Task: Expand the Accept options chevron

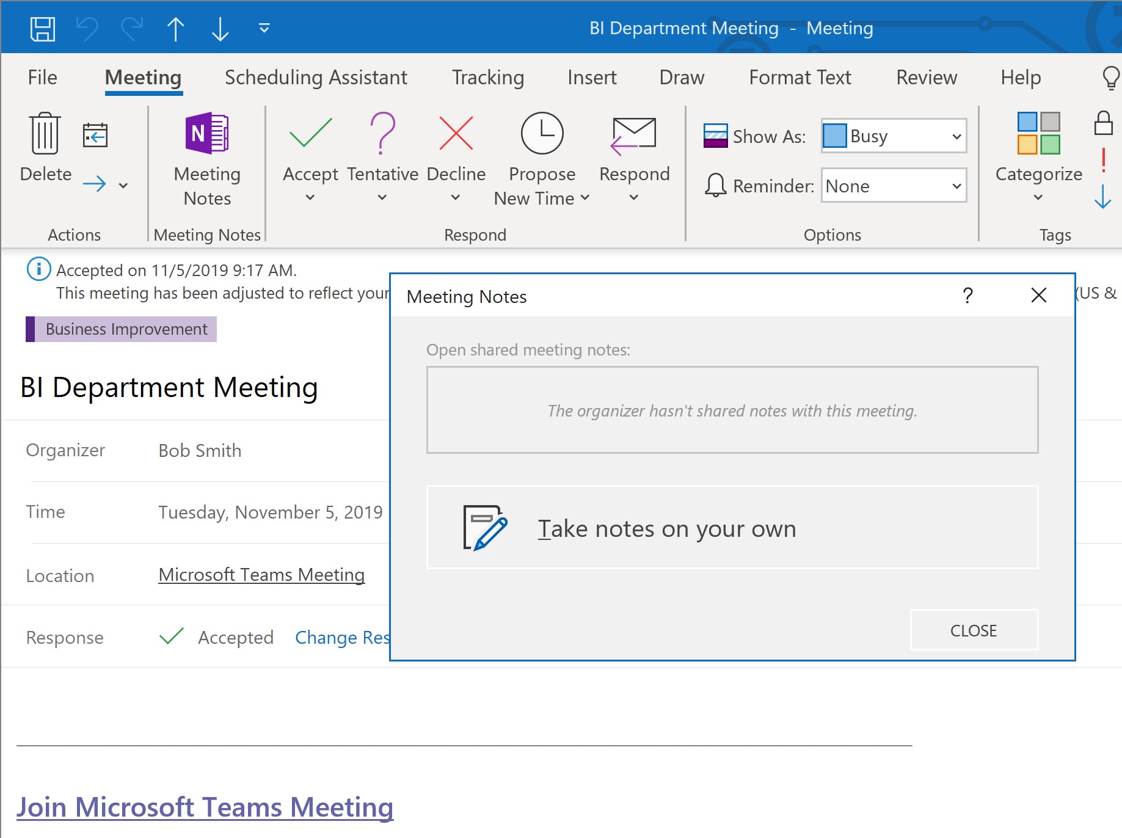Action: click(310, 197)
